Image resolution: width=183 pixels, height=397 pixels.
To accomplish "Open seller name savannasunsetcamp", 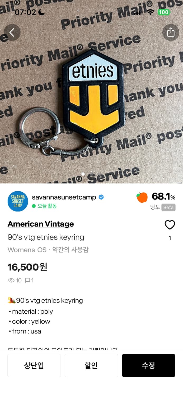I will tap(64, 197).
